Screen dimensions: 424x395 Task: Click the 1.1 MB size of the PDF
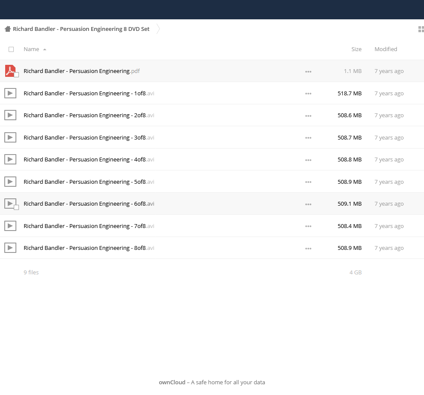tap(353, 71)
